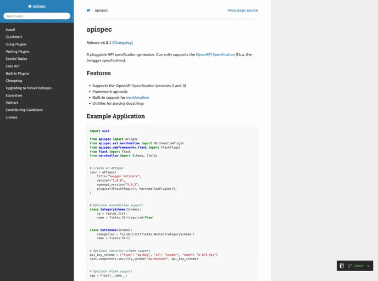The image size is (378, 281).
Task: Open the Quickstart page
Action: (14, 37)
